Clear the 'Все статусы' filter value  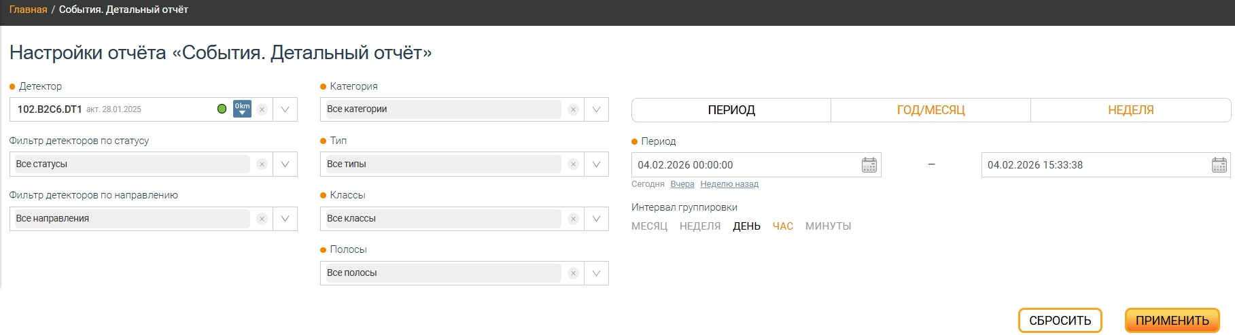tap(262, 164)
